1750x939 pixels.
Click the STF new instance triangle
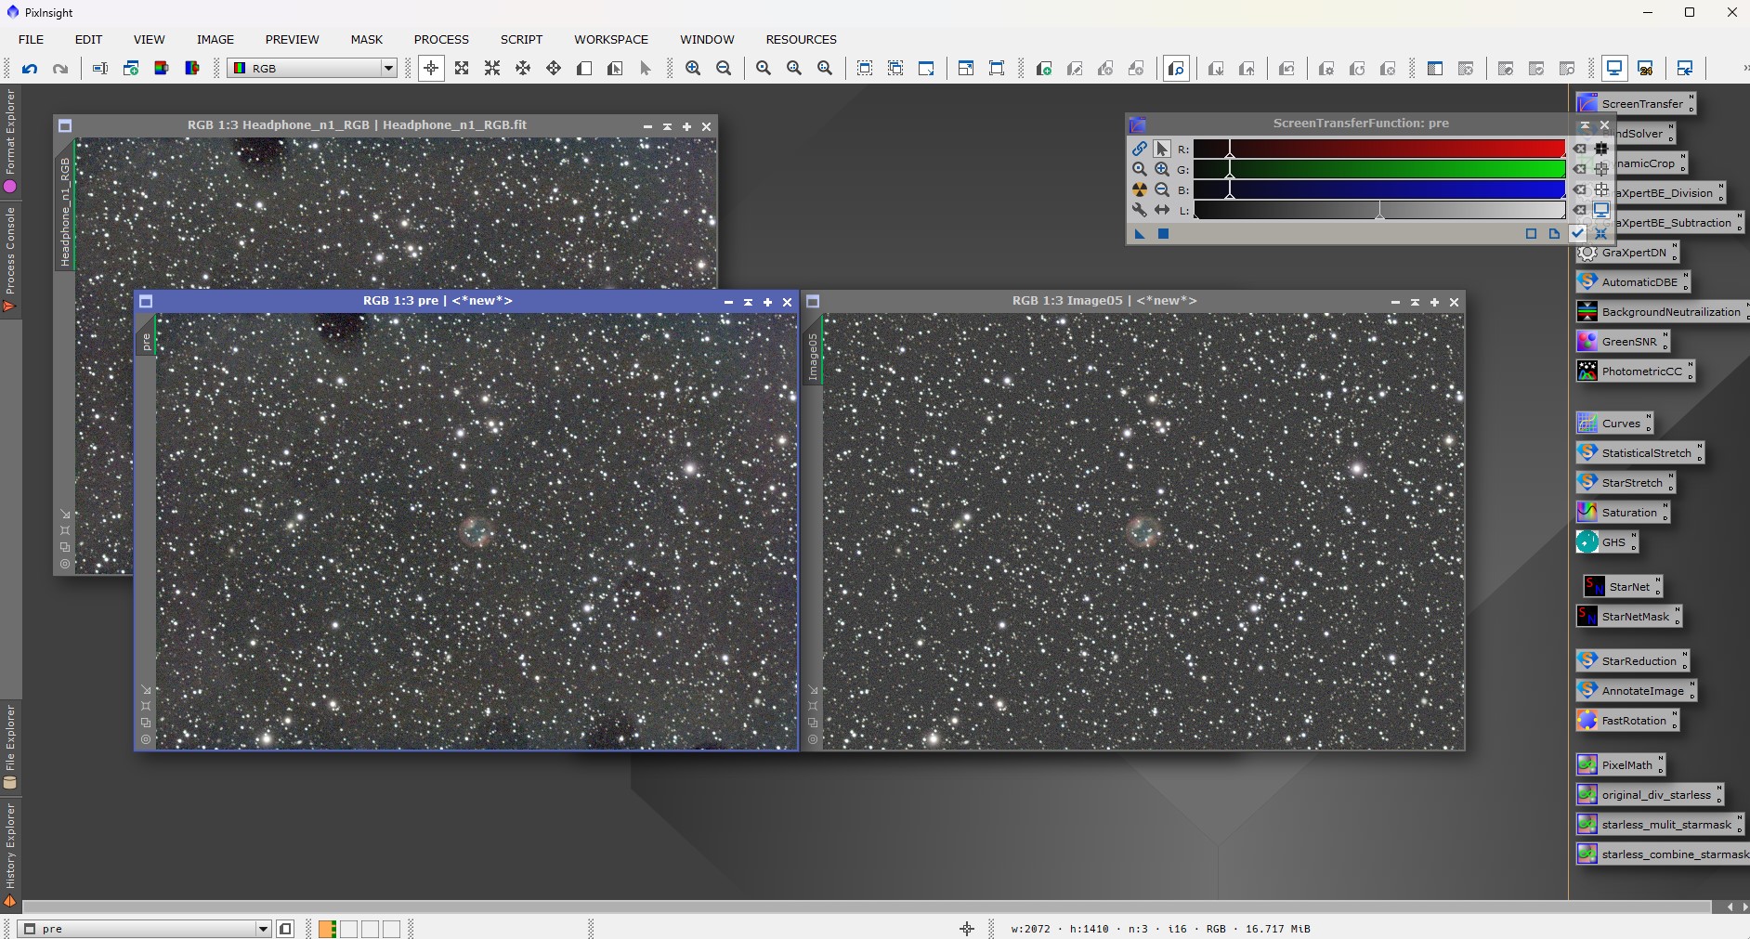click(x=1140, y=234)
